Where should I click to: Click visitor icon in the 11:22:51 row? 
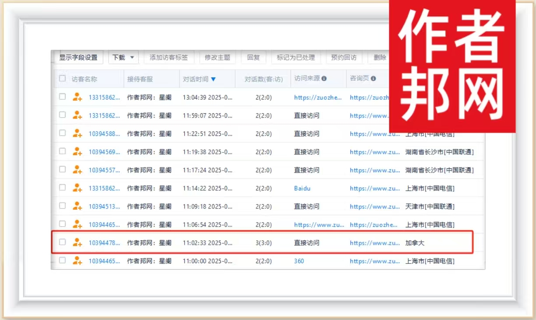click(78, 133)
